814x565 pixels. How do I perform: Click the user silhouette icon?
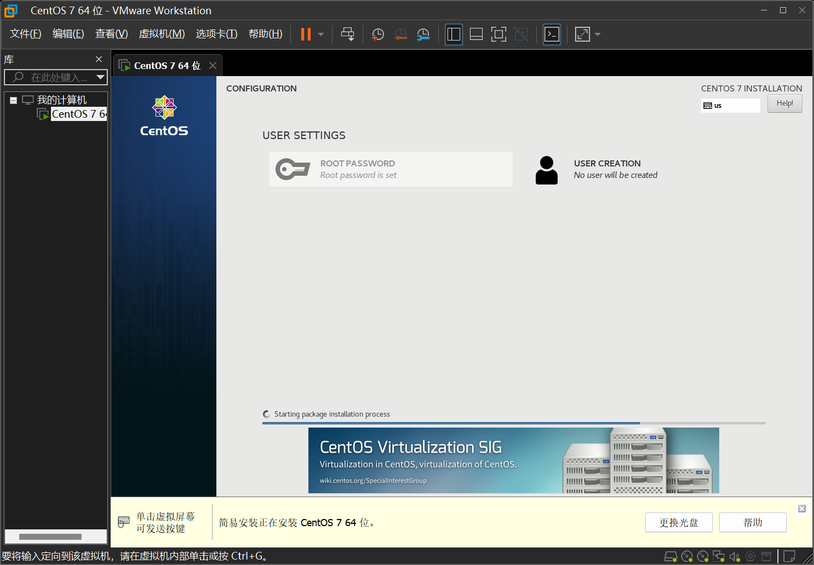[546, 170]
